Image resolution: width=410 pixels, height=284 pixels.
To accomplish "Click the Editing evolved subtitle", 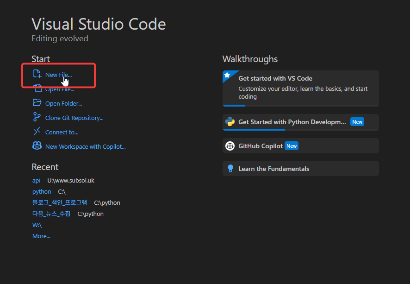I will click(x=60, y=38).
